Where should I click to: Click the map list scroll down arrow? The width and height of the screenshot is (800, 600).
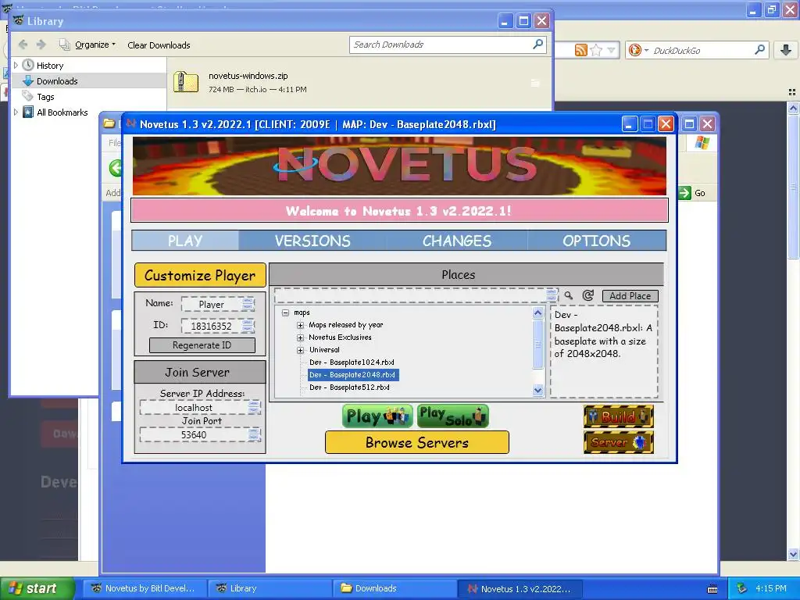(x=537, y=391)
